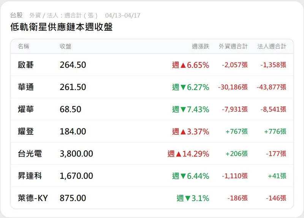The height and width of the screenshot is (218, 304).
Task: Click institutional total +776張
Action: tap(275, 131)
